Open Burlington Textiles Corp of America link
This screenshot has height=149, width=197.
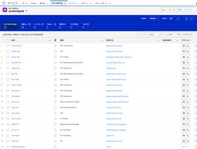(119, 57)
